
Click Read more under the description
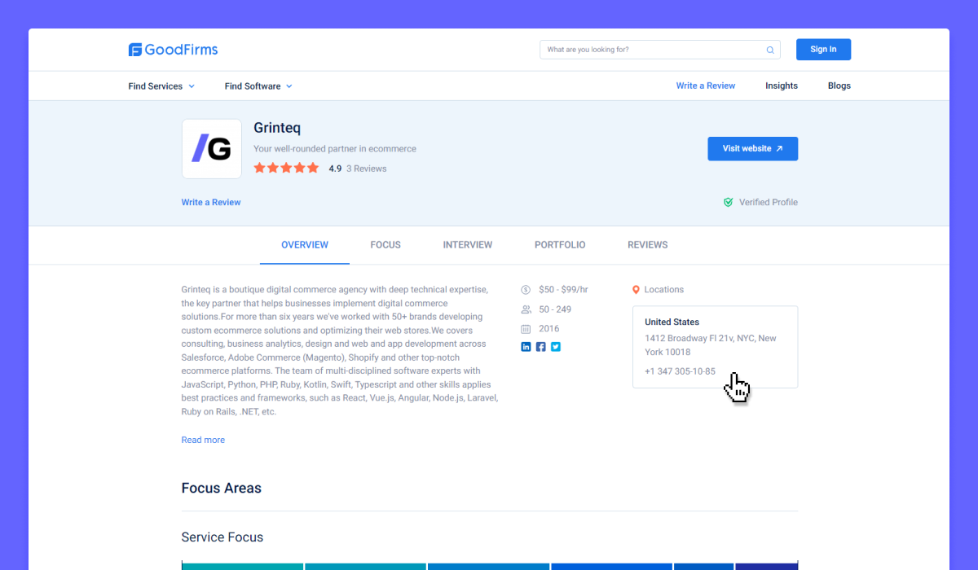coord(203,440)
